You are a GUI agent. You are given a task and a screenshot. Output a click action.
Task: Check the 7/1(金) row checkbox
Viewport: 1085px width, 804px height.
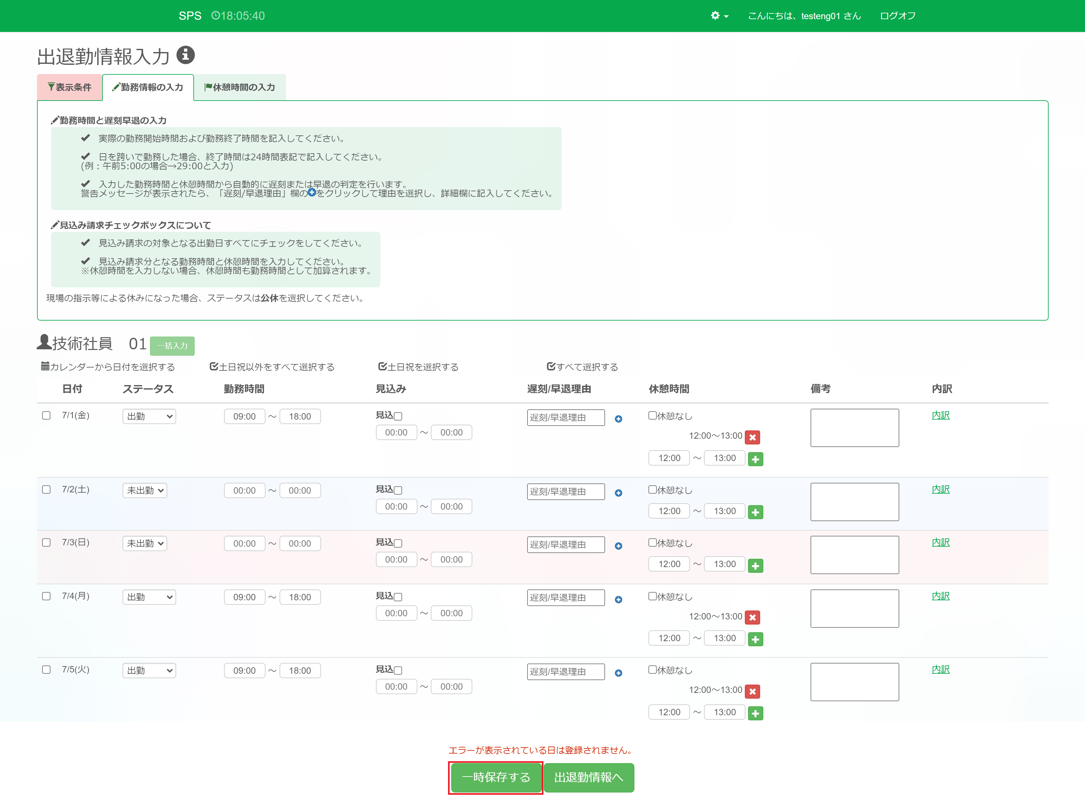coord(46,416)
